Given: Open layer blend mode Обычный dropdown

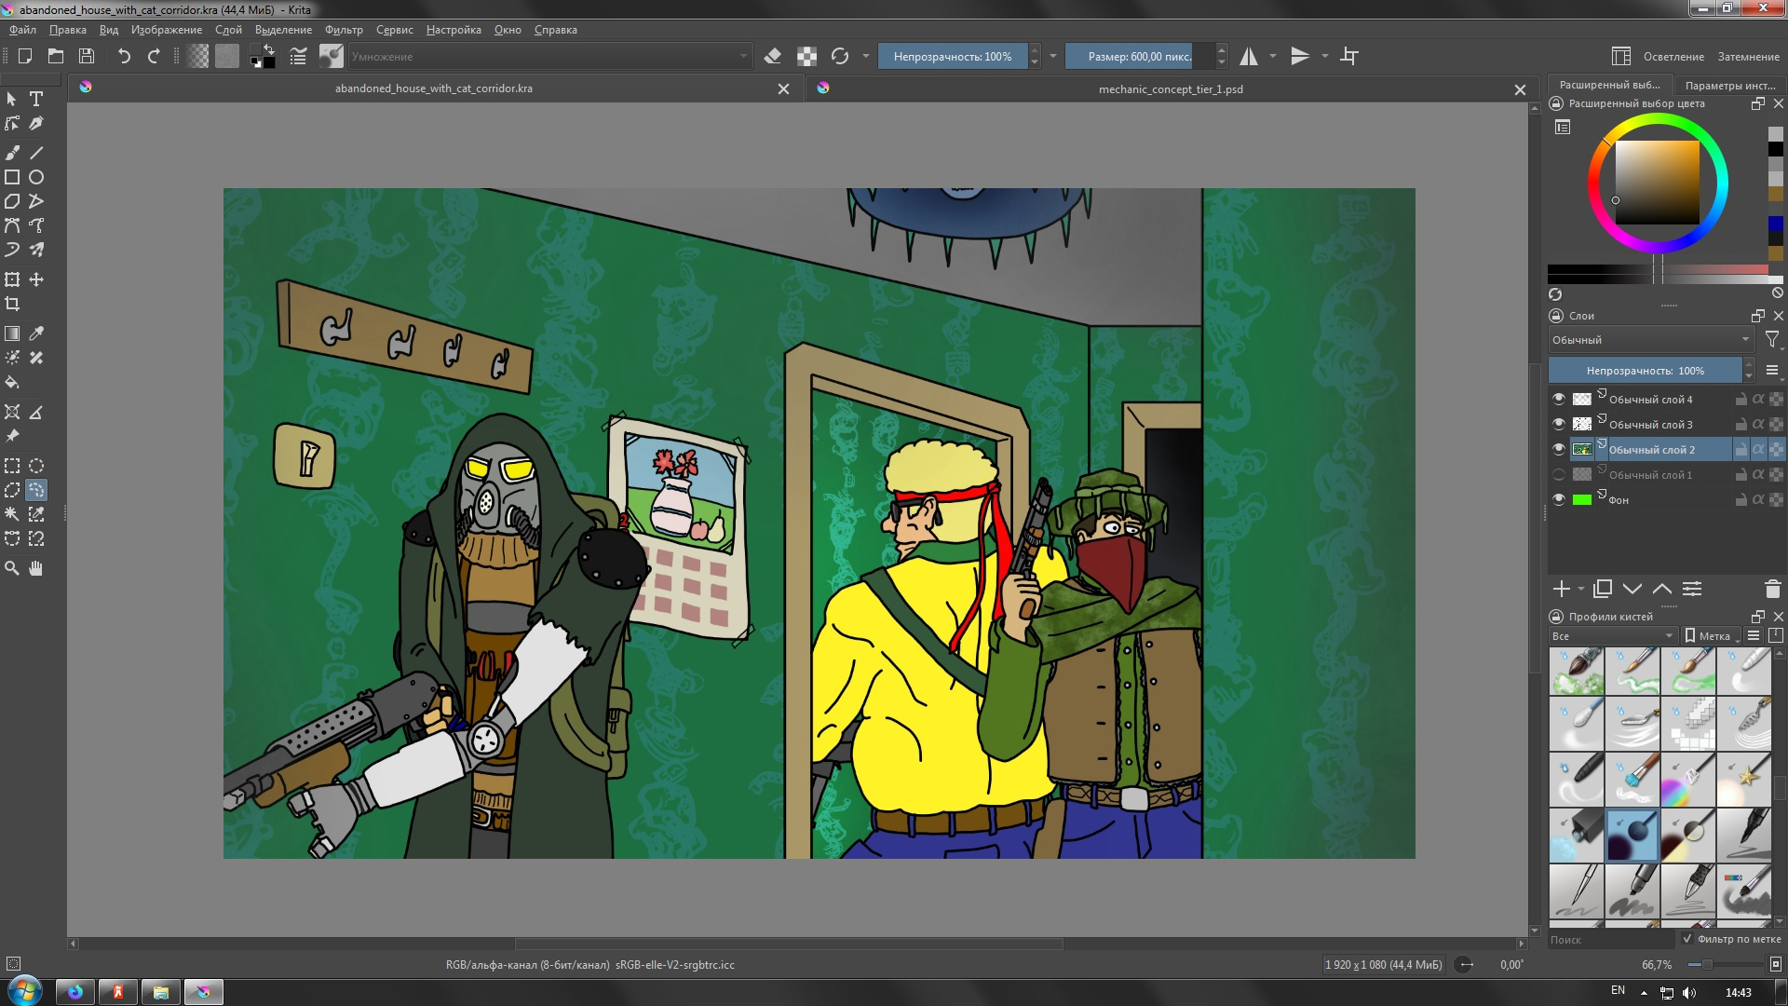Looking at the screenshot, I should (1650, 340).
